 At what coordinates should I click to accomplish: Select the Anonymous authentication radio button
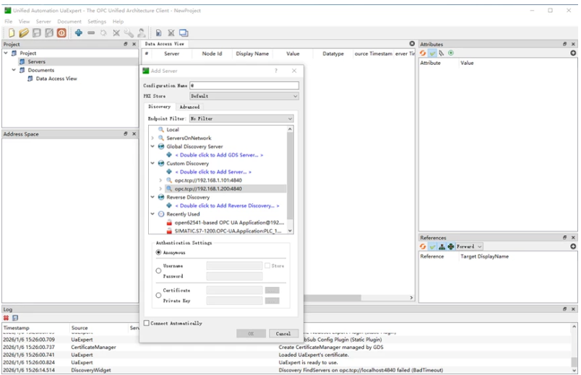159,252
